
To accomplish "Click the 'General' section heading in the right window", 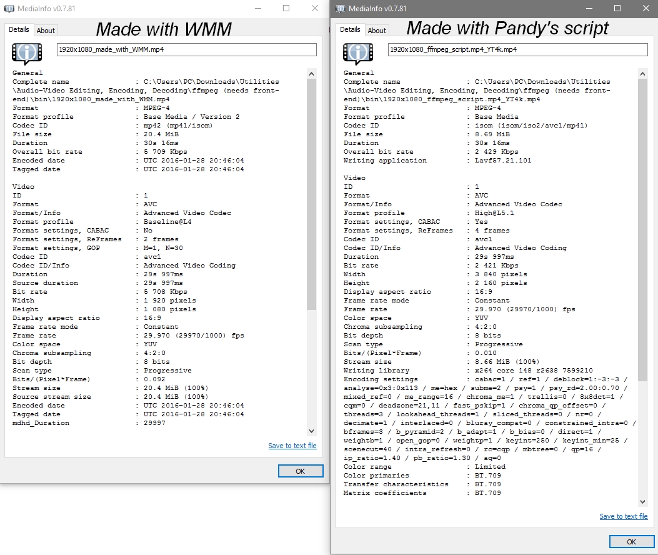I will [359, 73].
